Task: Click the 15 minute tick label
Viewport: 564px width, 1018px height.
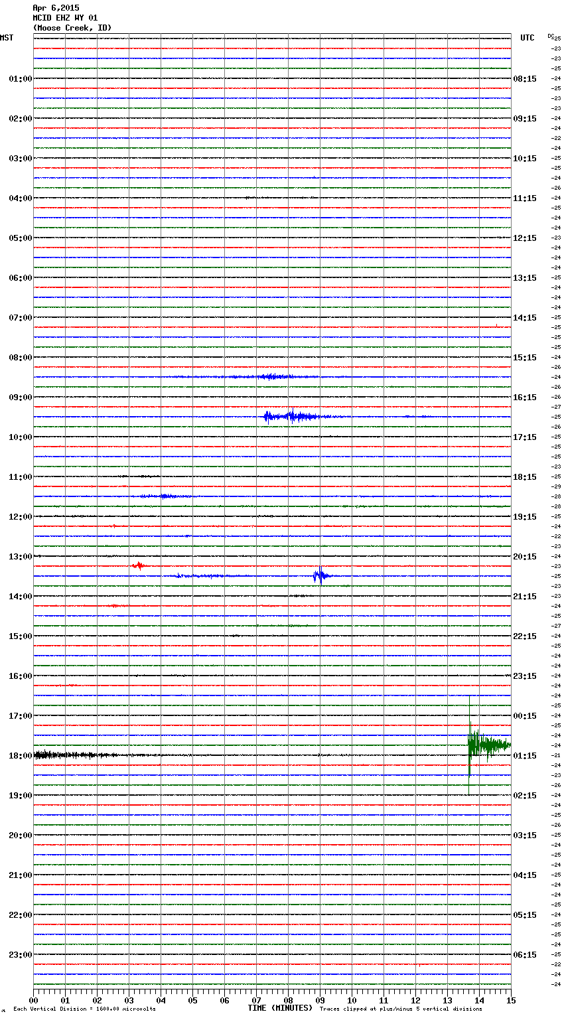Action: (511, 1000)
